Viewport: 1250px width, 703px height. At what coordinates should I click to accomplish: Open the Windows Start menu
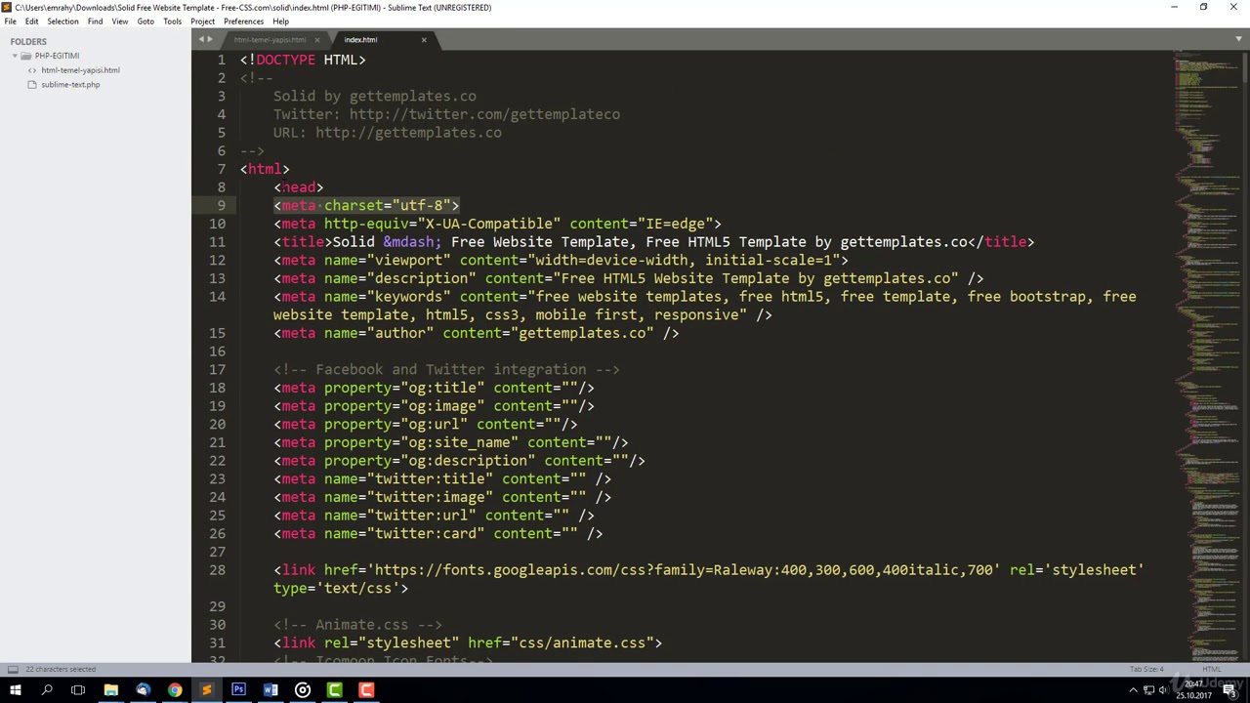[x=15, y=690]
